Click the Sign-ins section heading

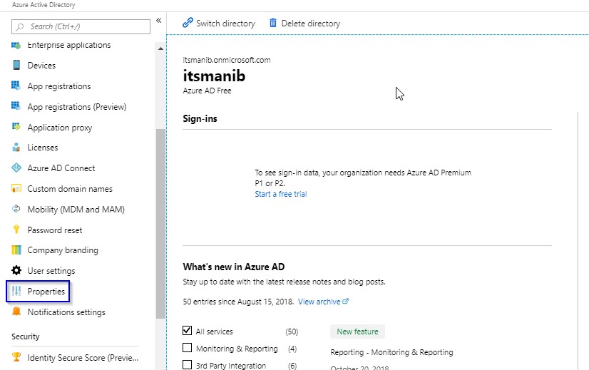(x=200, y=118)
